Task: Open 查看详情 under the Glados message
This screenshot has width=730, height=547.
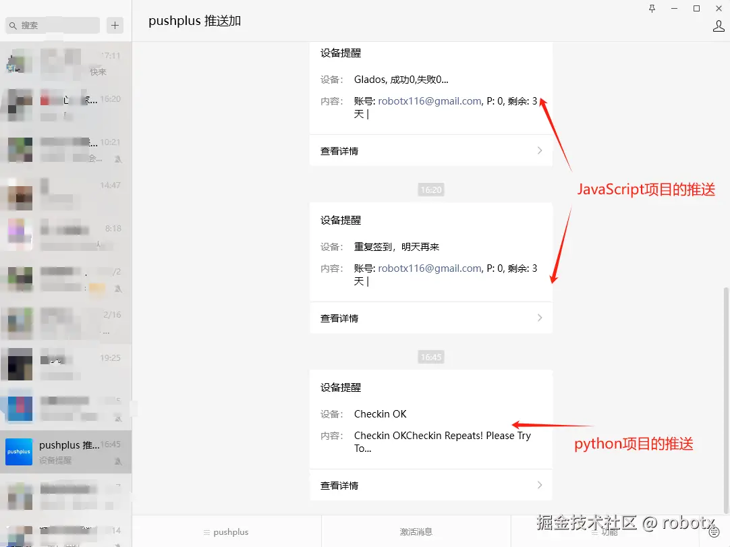Action: [431, 151]
